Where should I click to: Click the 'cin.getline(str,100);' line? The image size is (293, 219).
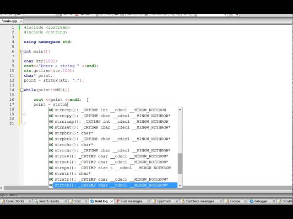(49, 71)
